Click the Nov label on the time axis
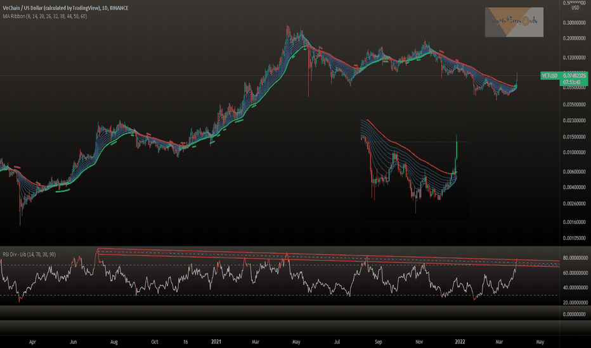 coord(419,342)
